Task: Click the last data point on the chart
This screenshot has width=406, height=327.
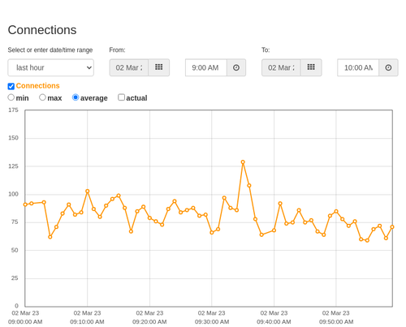Action: [x=392, y=227]
